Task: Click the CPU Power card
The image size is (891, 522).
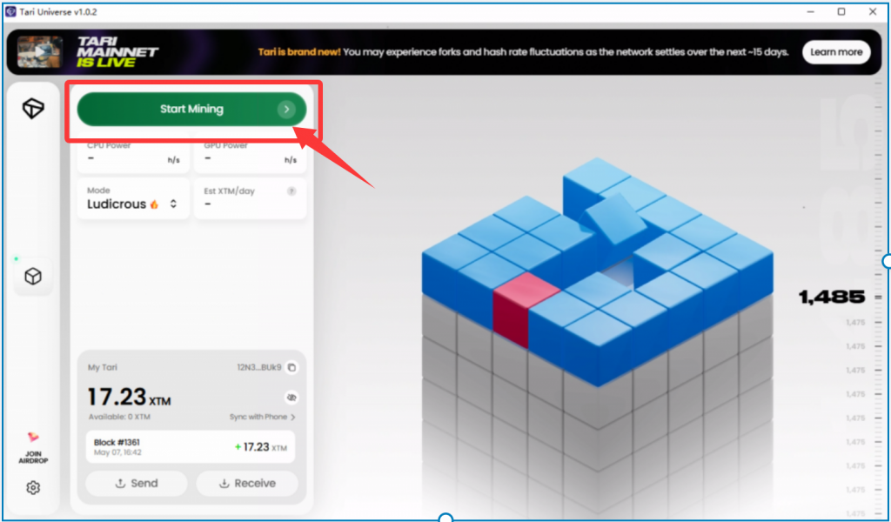Action: (x=133, y=153)
